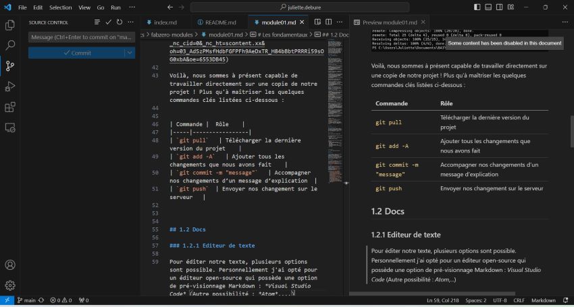Click the VS Code logo icon
The height and width of the screenshot is (307, 574).
click(7, 7)
